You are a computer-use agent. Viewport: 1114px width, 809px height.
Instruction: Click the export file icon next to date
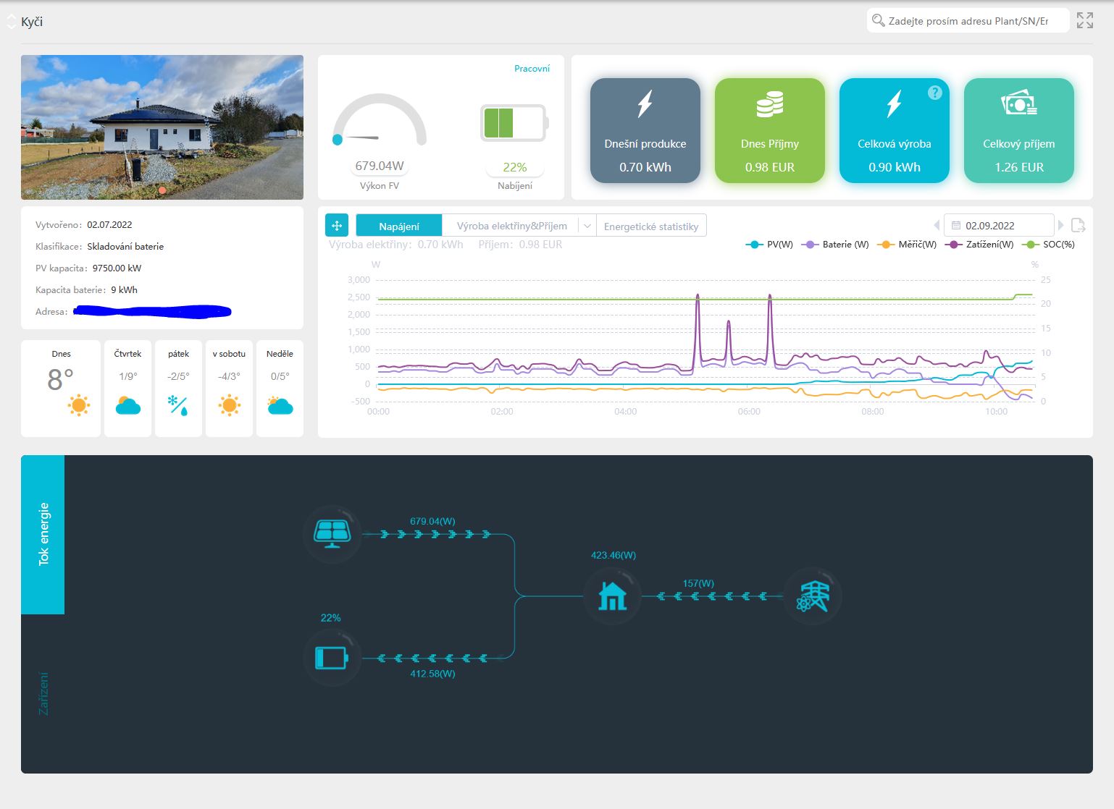tap(1078, 225)
